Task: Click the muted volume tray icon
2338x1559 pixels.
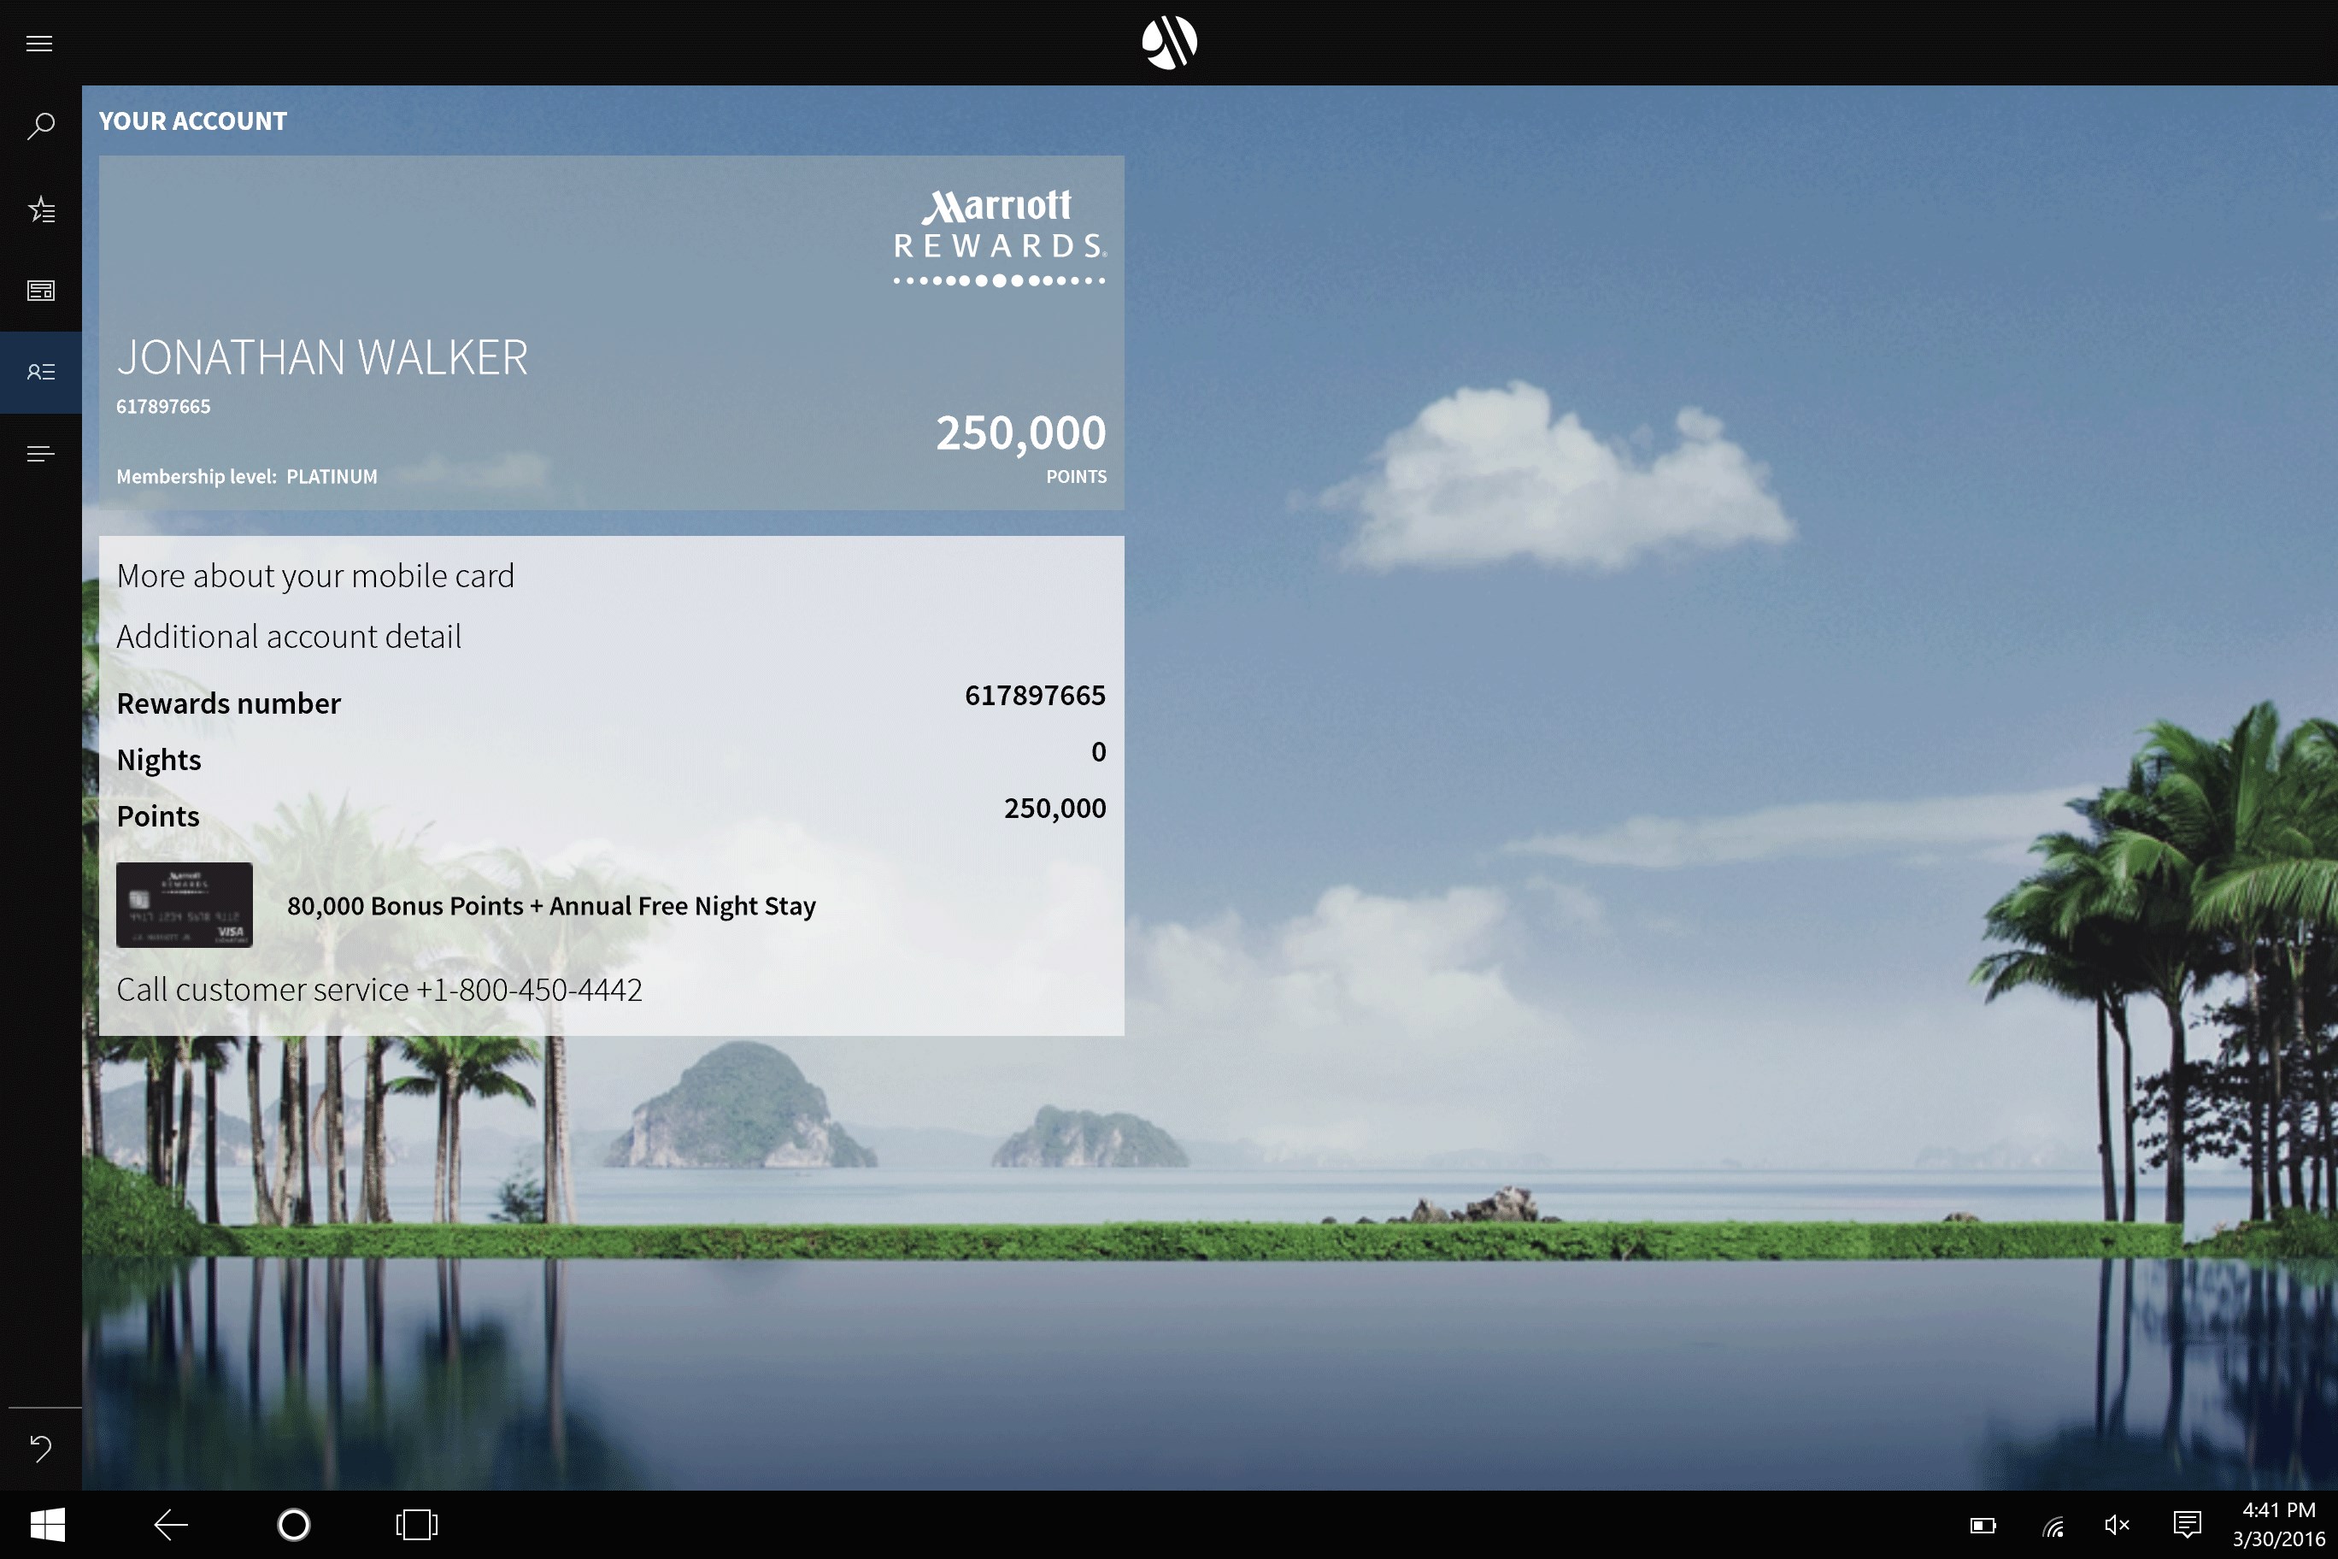Action: (2118, 1525)
